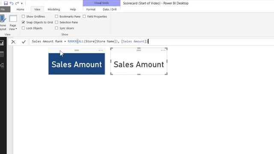Viewport: 274px width, 154px height.
Task: Switch to the Home ribbon tab
Action: (x=20, y=9)
